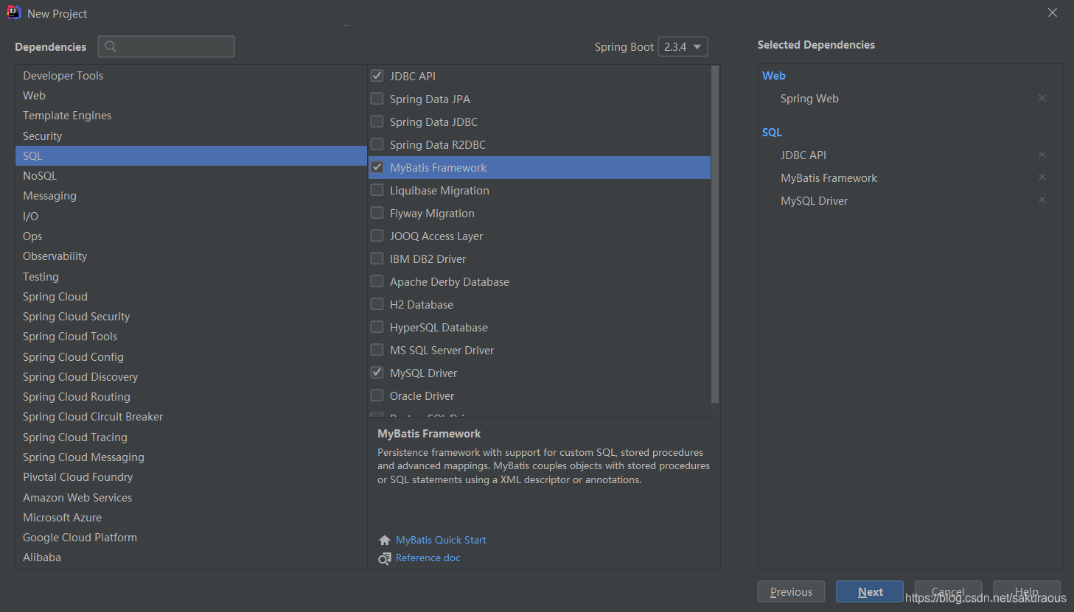Choose Amazon Web Services category
This screenshot has height=612, width=1074.
coord(191,498)
